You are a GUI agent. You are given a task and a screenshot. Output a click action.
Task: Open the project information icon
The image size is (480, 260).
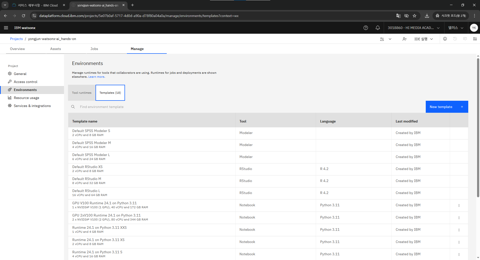pyautogui.click(x=445, y=39)
